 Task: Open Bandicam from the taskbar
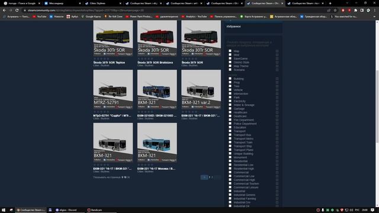95,210
